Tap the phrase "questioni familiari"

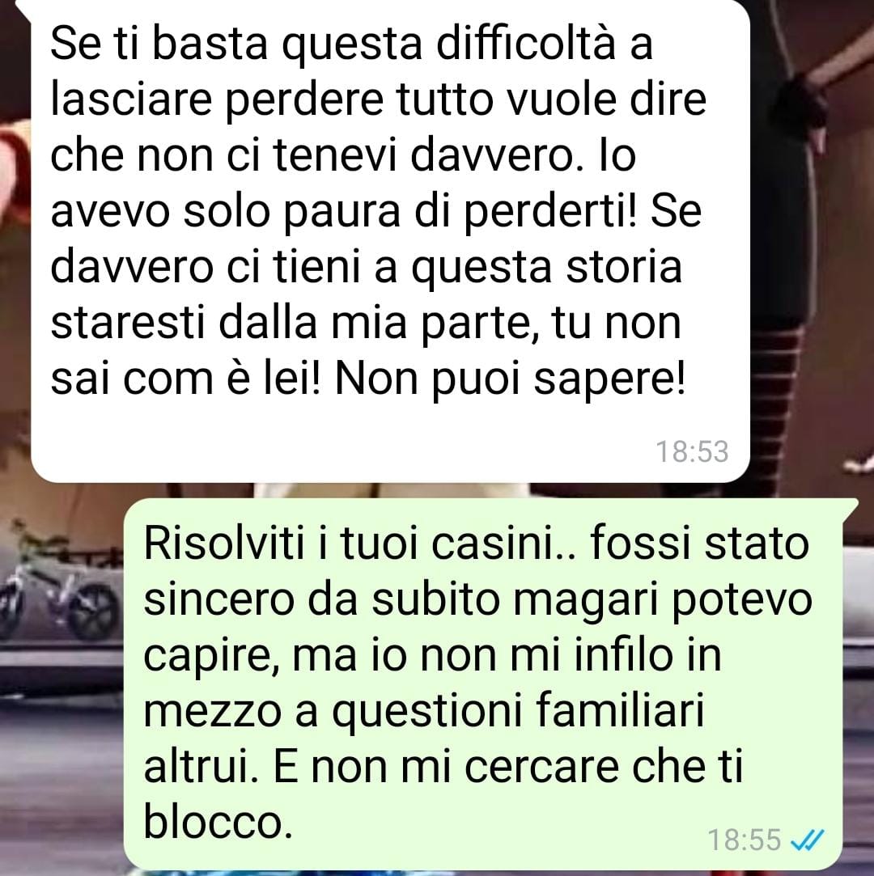(517, 712)
